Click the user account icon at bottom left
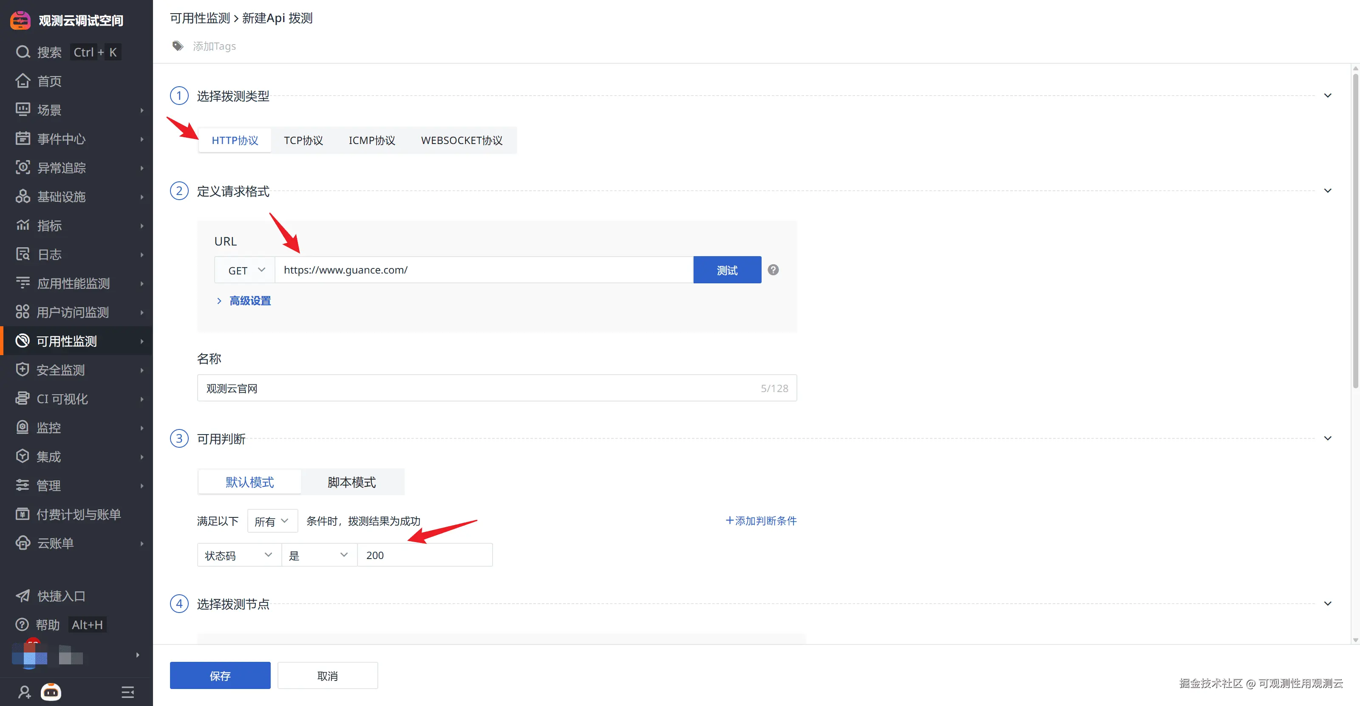The height and width of the screenshot is (706, 1360). [24, 691]
